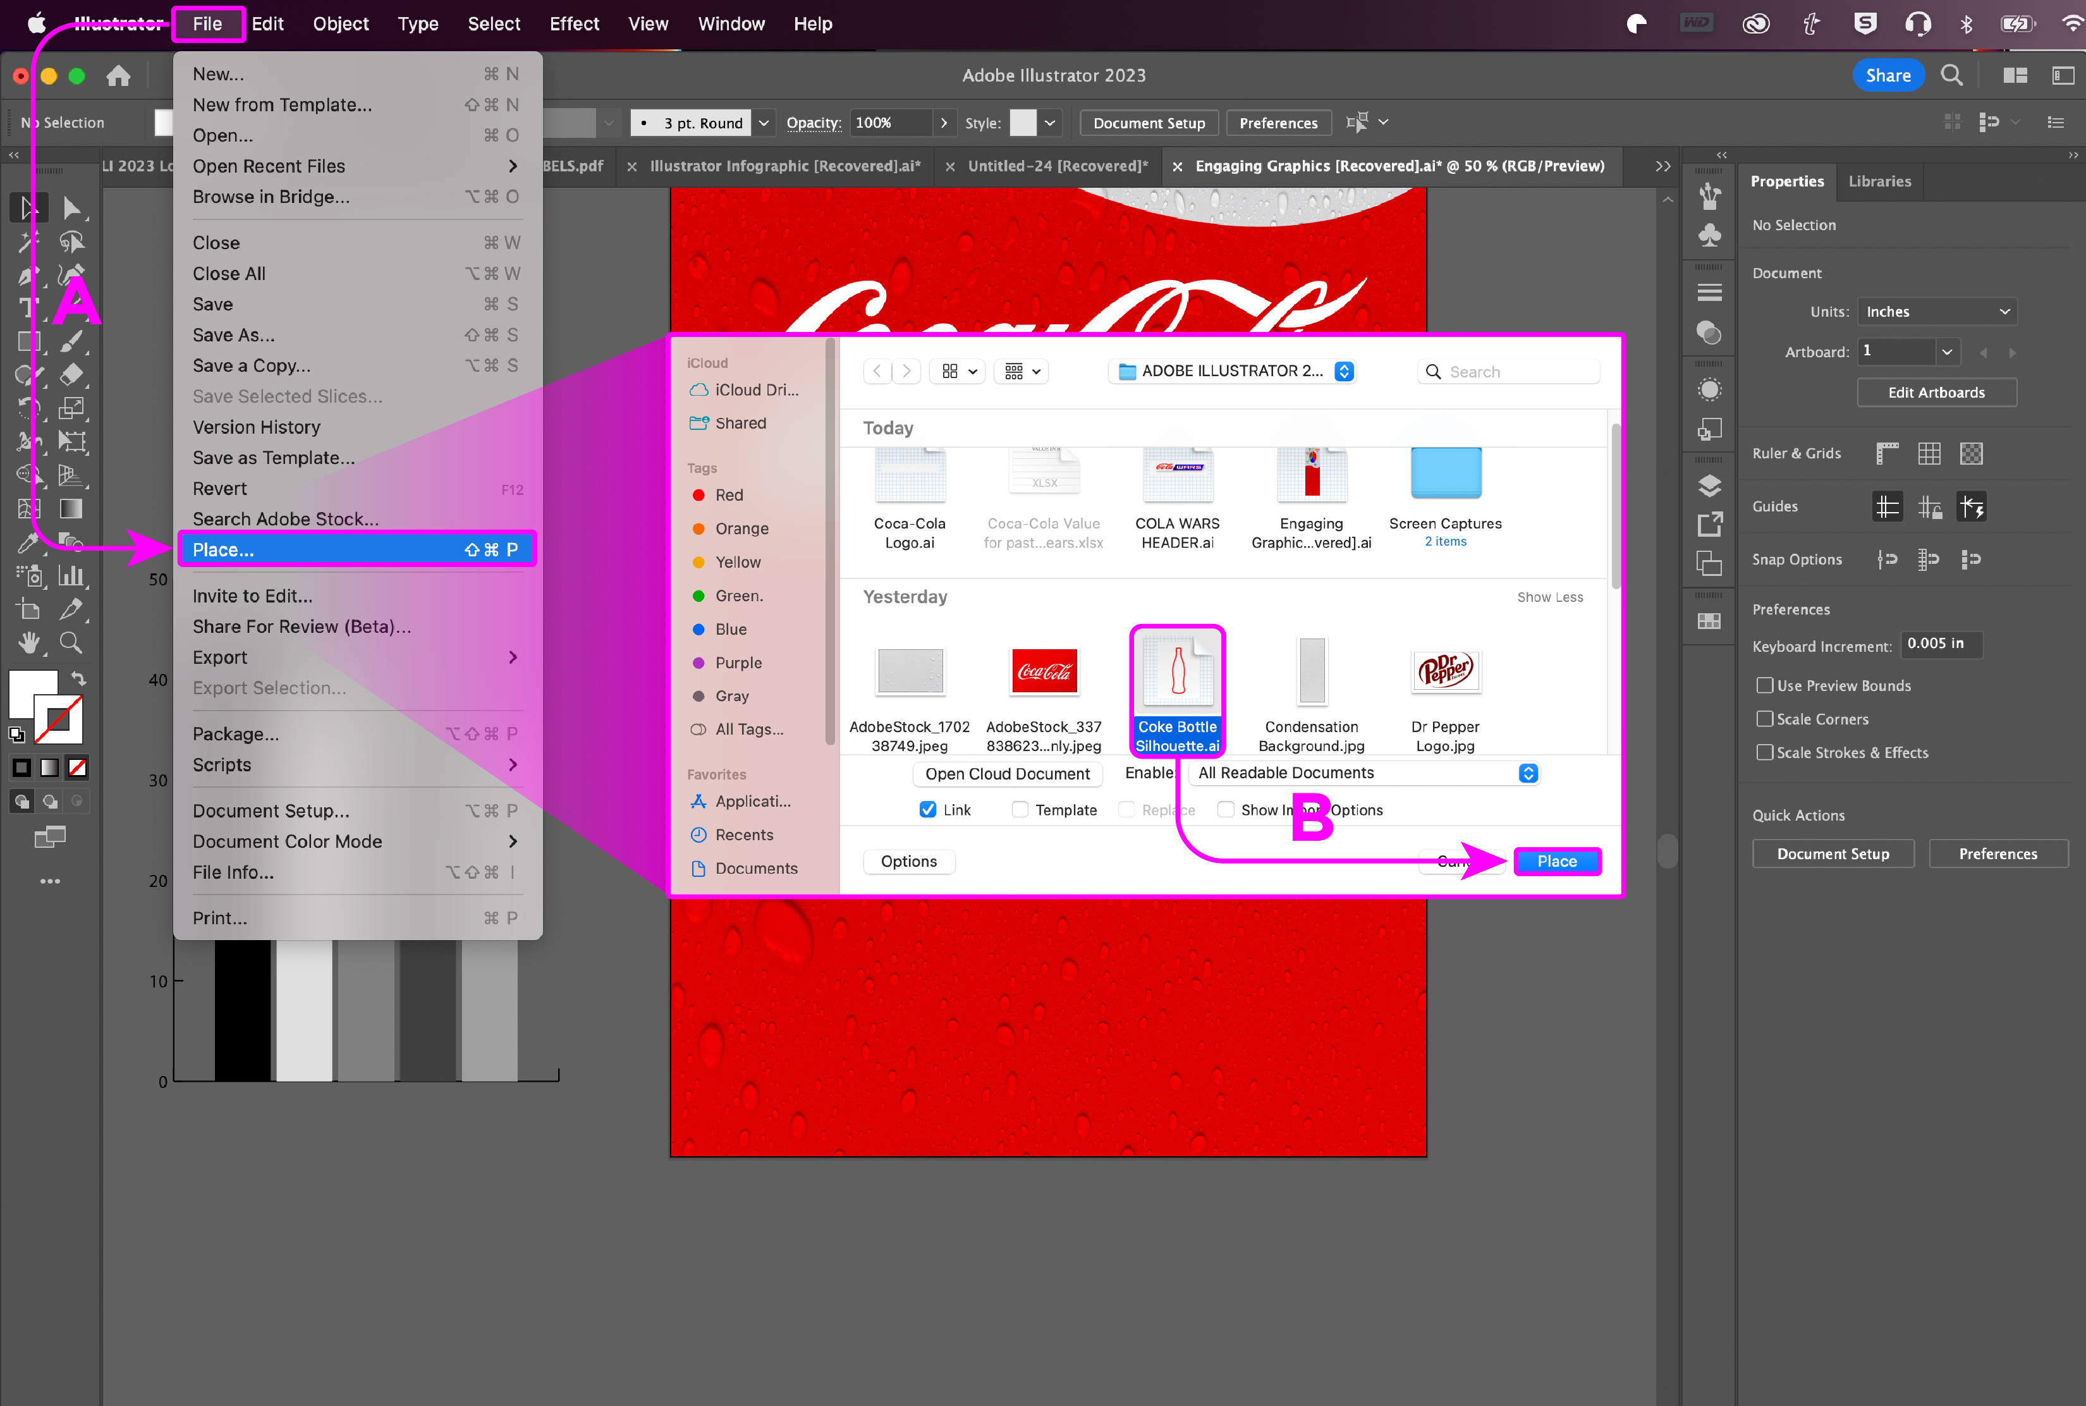Click the Show Rulers icon
The height and width of the screenshot is (1406, 2086).
click(1887, 454)
